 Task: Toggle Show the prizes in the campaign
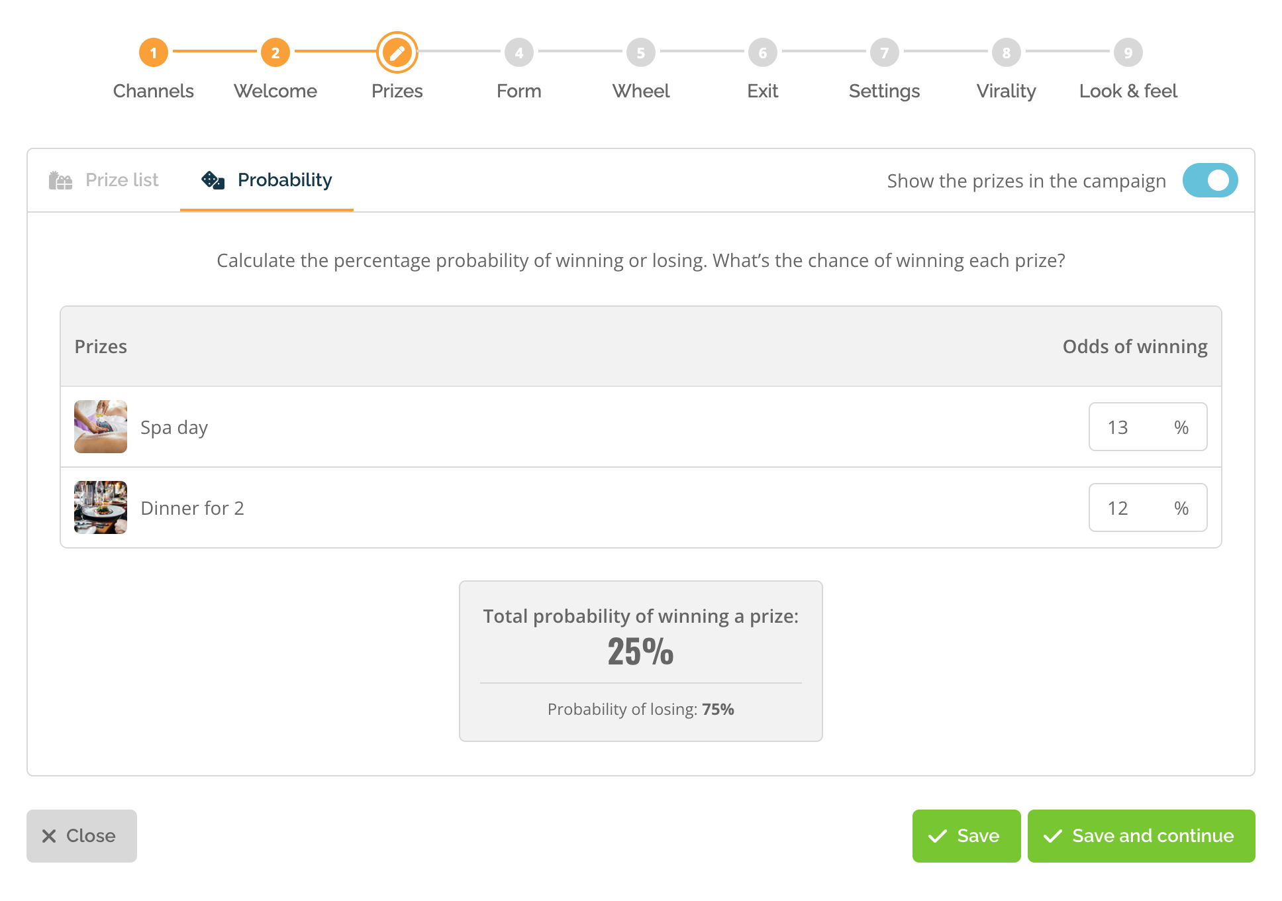click(1210, 180)
